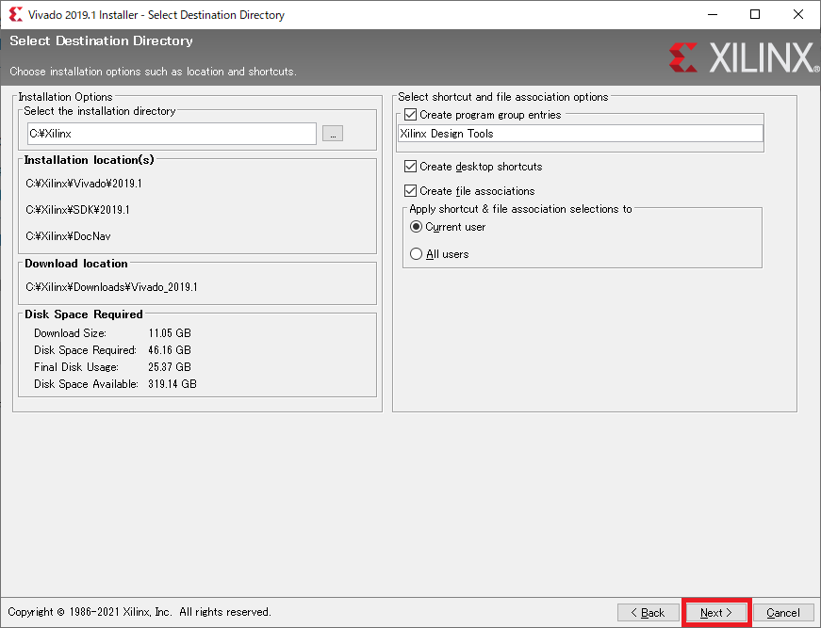This screenshot has width=821, height=628.
Task: Select the Current user radio button
Action: [x=416, y=227]
